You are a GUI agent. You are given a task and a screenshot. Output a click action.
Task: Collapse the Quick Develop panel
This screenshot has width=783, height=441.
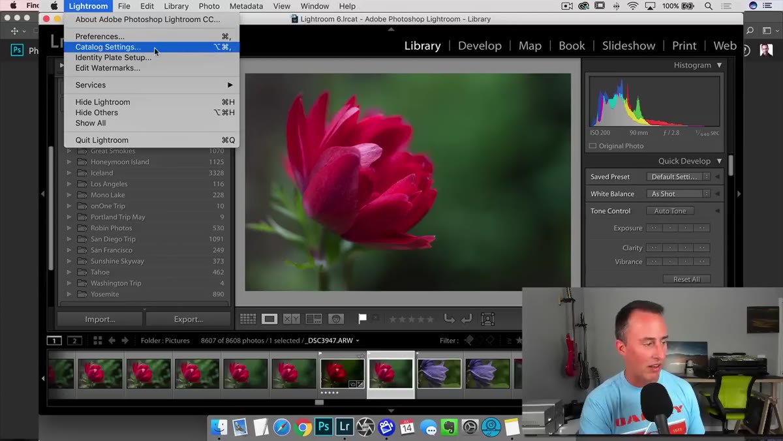click(719, 161)
